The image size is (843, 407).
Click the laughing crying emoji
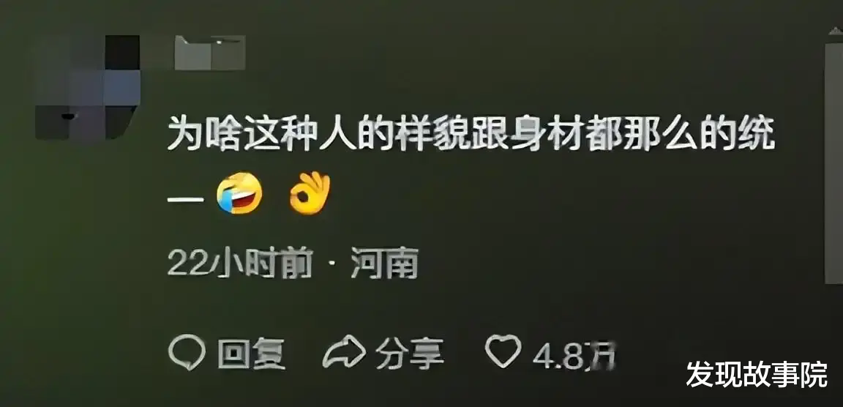[x=239, y=193]
